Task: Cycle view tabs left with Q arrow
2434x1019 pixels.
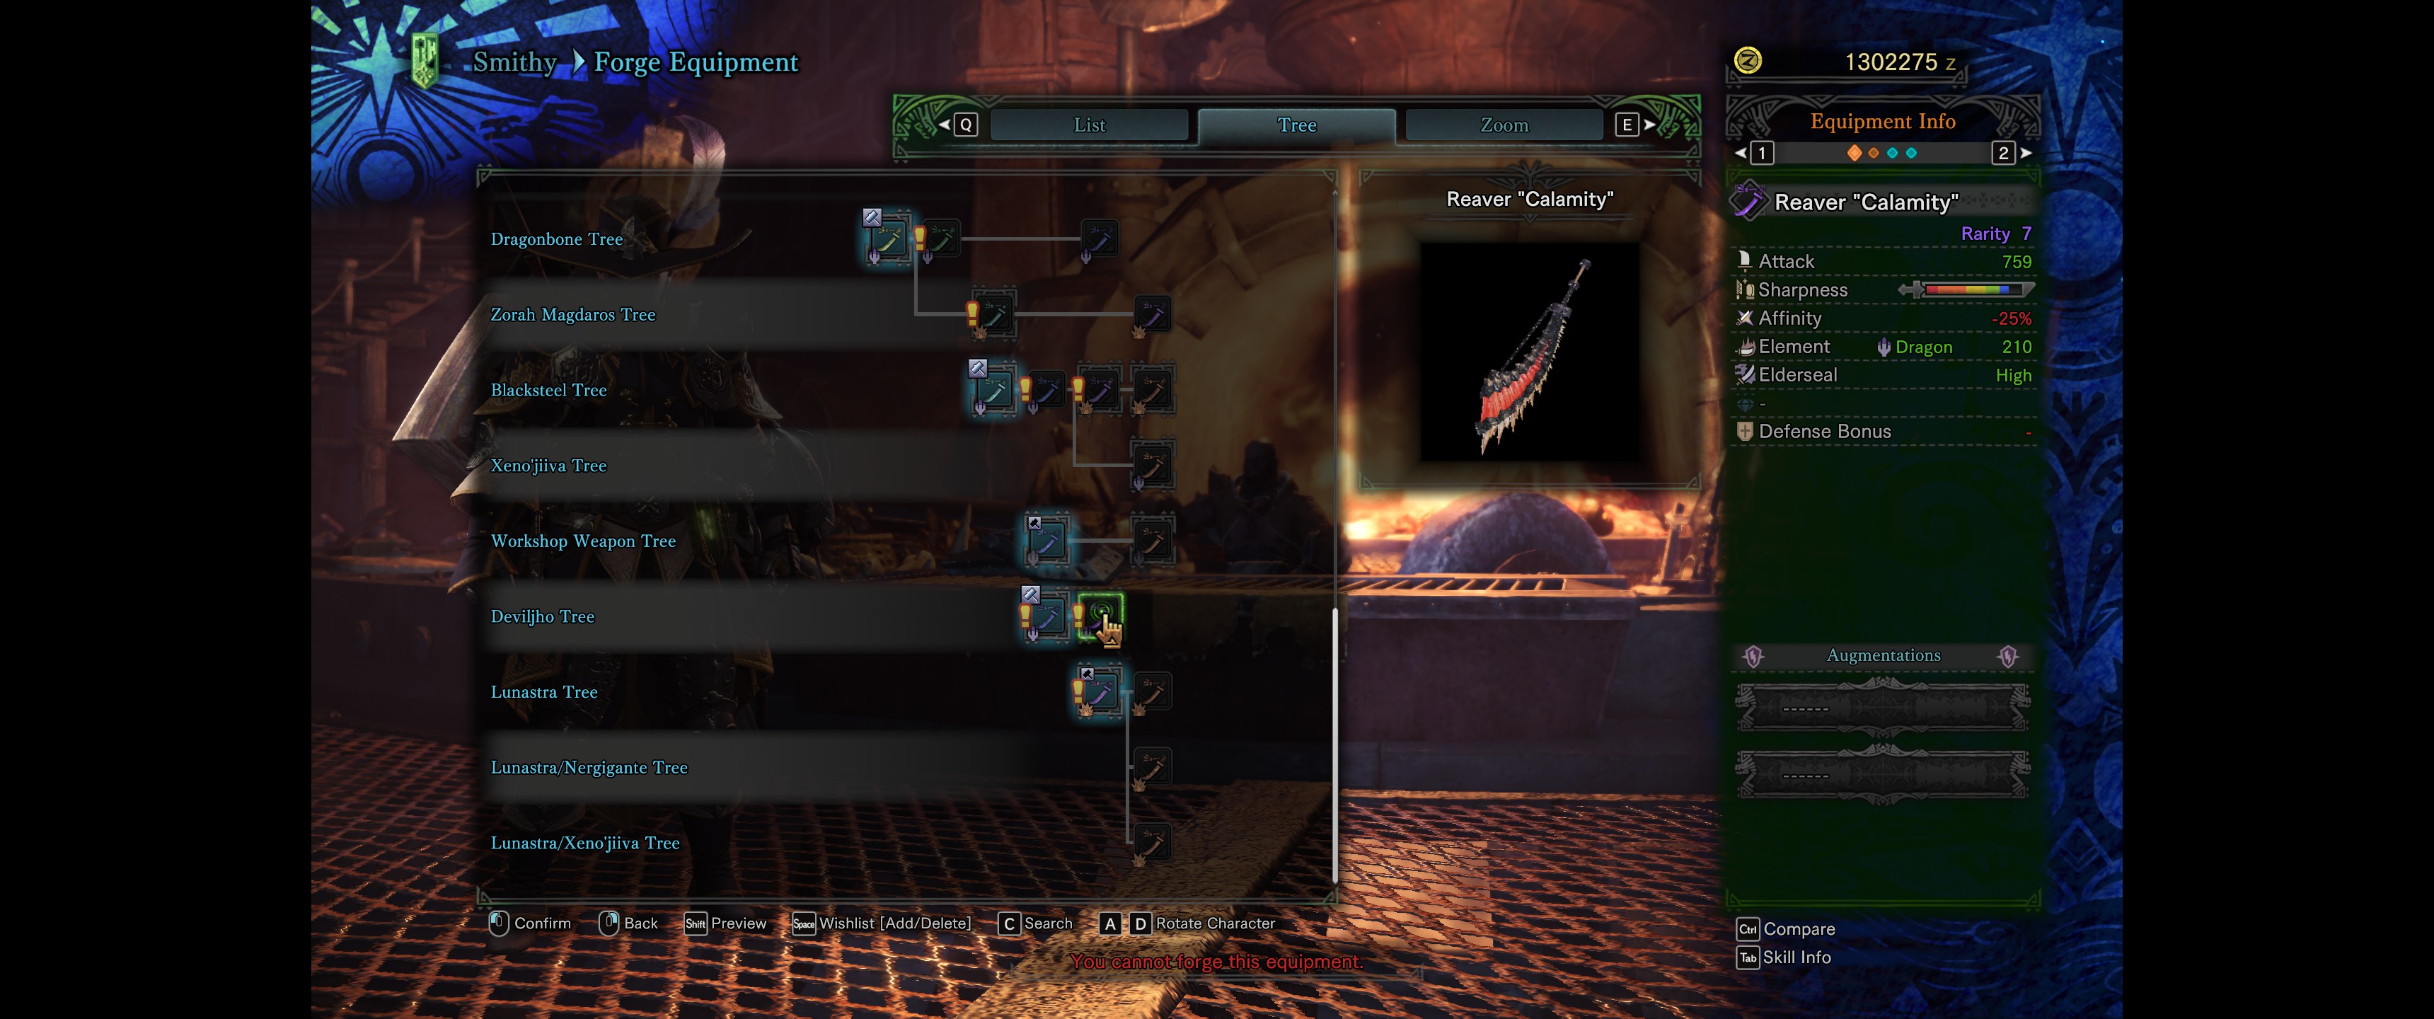Action: 957,125
